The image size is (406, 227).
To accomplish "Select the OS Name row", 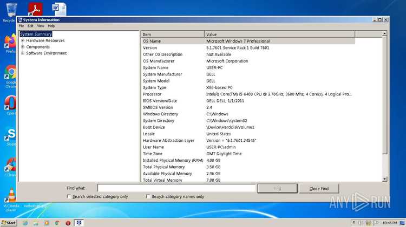I will pyautogui.click(x=248, y=41).
